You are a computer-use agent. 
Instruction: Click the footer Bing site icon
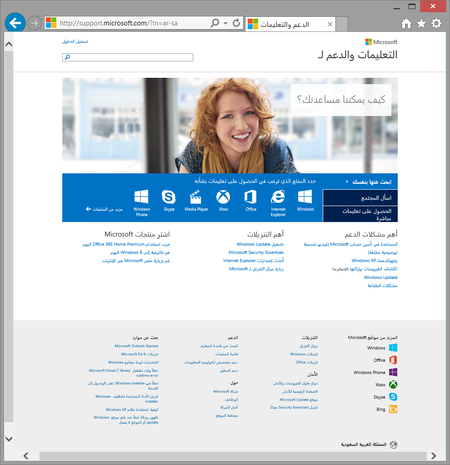[393, 409]
